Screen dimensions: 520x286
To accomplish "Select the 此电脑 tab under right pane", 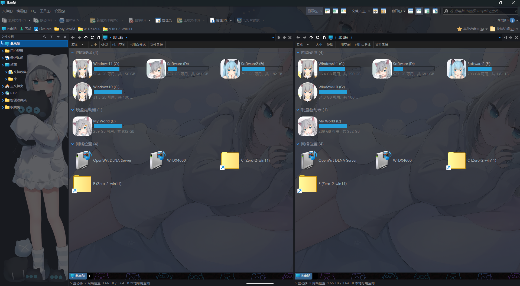I will pyautogui.click(x=303, y=276).
